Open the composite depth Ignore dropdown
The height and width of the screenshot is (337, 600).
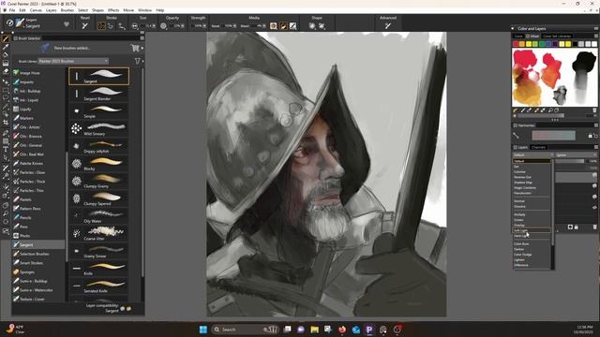pos(576,154)
